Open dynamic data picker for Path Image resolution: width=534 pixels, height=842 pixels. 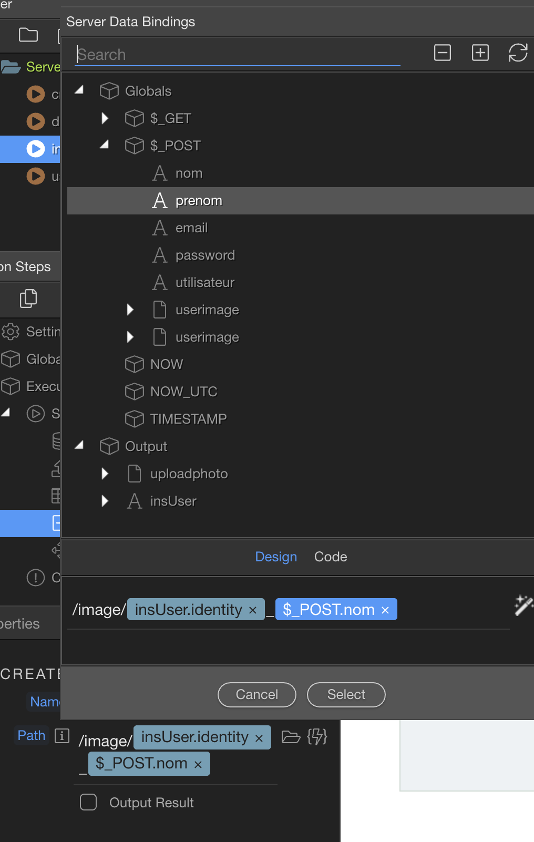click(317, 737)
